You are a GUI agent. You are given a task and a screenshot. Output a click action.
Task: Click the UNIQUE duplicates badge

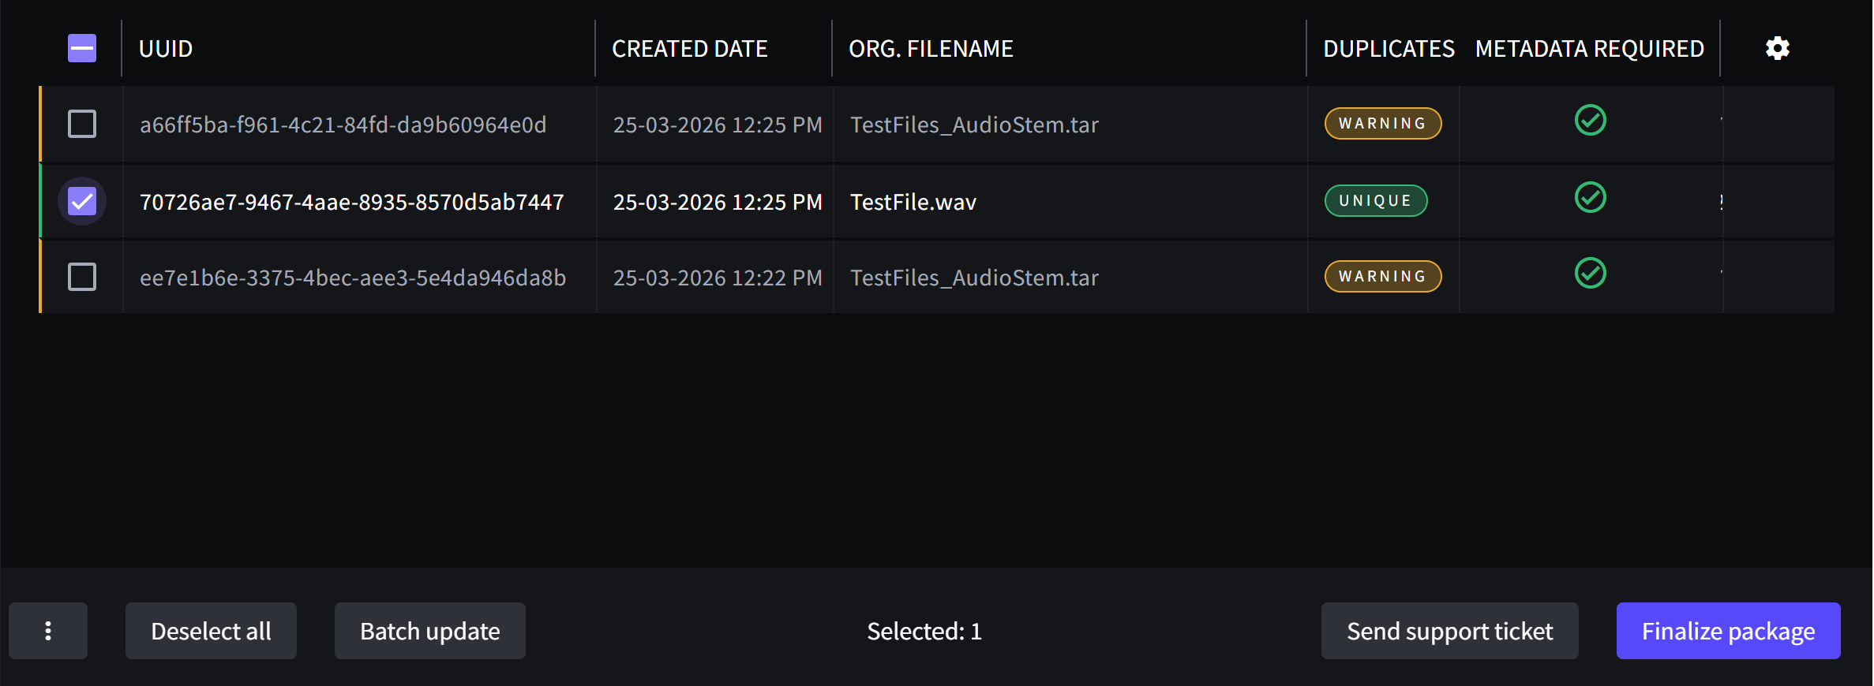tap(1375, 201)
